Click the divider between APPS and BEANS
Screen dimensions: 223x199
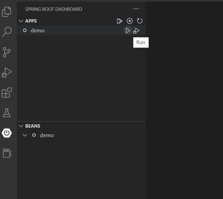[x=81, y=121]
